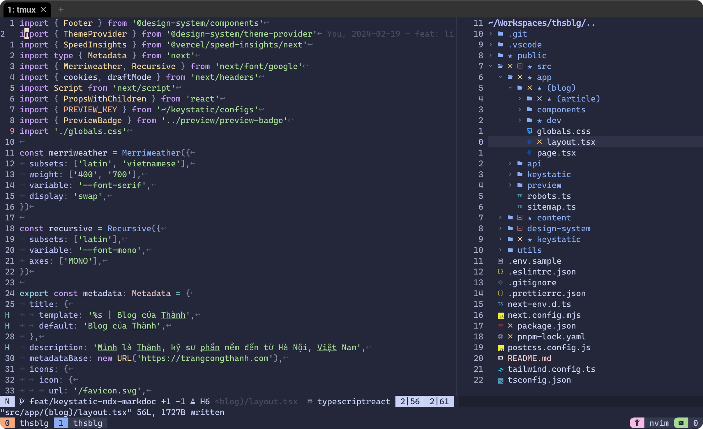Click the React icon beside page.tsx
This screenshot has width=703, height=429.
(529, 153)
